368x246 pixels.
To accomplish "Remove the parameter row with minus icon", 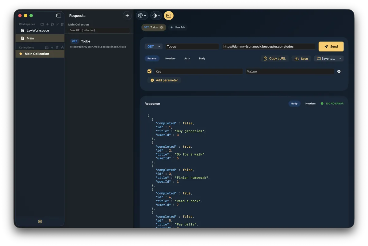I will (339, 71).
